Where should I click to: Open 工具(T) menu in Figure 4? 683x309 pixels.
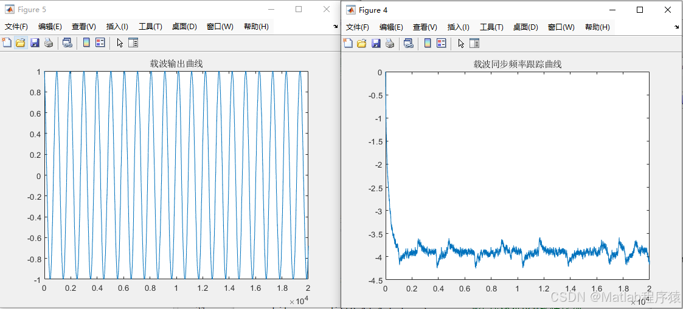pyautogui.click(x=491, y=27)
